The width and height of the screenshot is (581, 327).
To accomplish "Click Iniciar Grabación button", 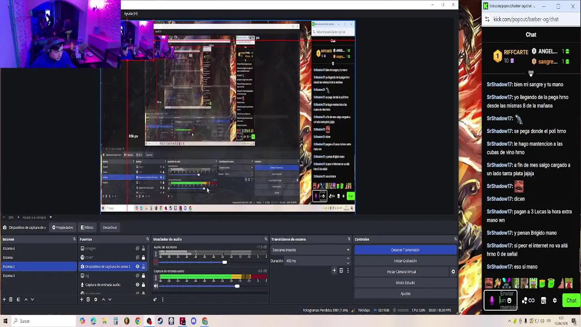I will tap(405, 261).
